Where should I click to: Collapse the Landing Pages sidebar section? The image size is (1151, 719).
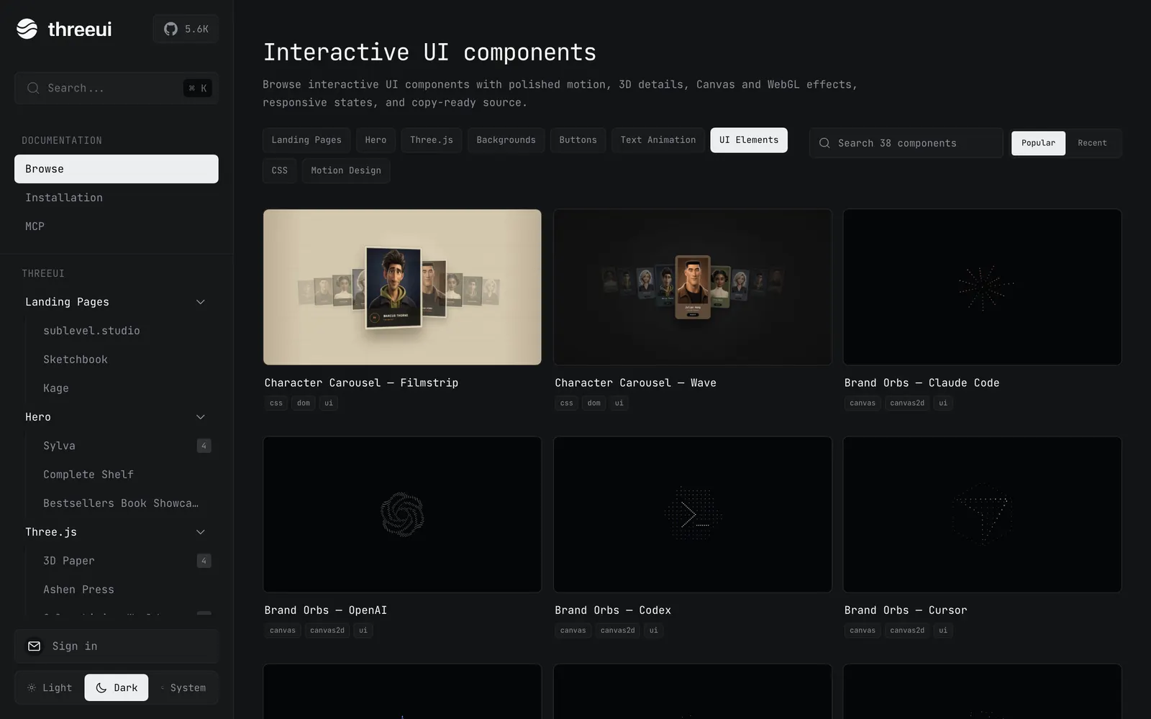pyautogui.click(x=201, y=302)
